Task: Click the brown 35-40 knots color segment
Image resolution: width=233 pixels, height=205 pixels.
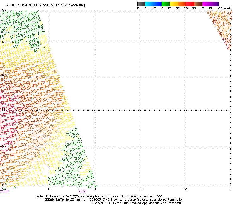Action: tap(198, 4)
